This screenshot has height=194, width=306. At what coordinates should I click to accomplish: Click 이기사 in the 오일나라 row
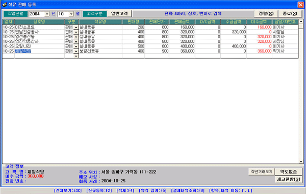pos(285,46)
